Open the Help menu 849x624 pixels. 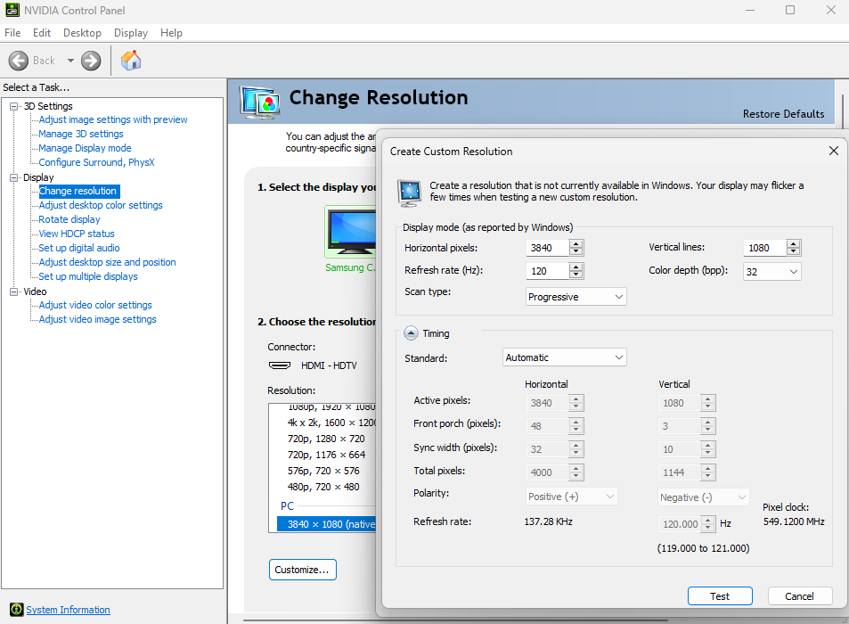[171, 33]
